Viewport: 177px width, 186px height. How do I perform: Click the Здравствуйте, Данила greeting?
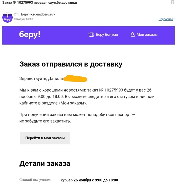[41, 79]
